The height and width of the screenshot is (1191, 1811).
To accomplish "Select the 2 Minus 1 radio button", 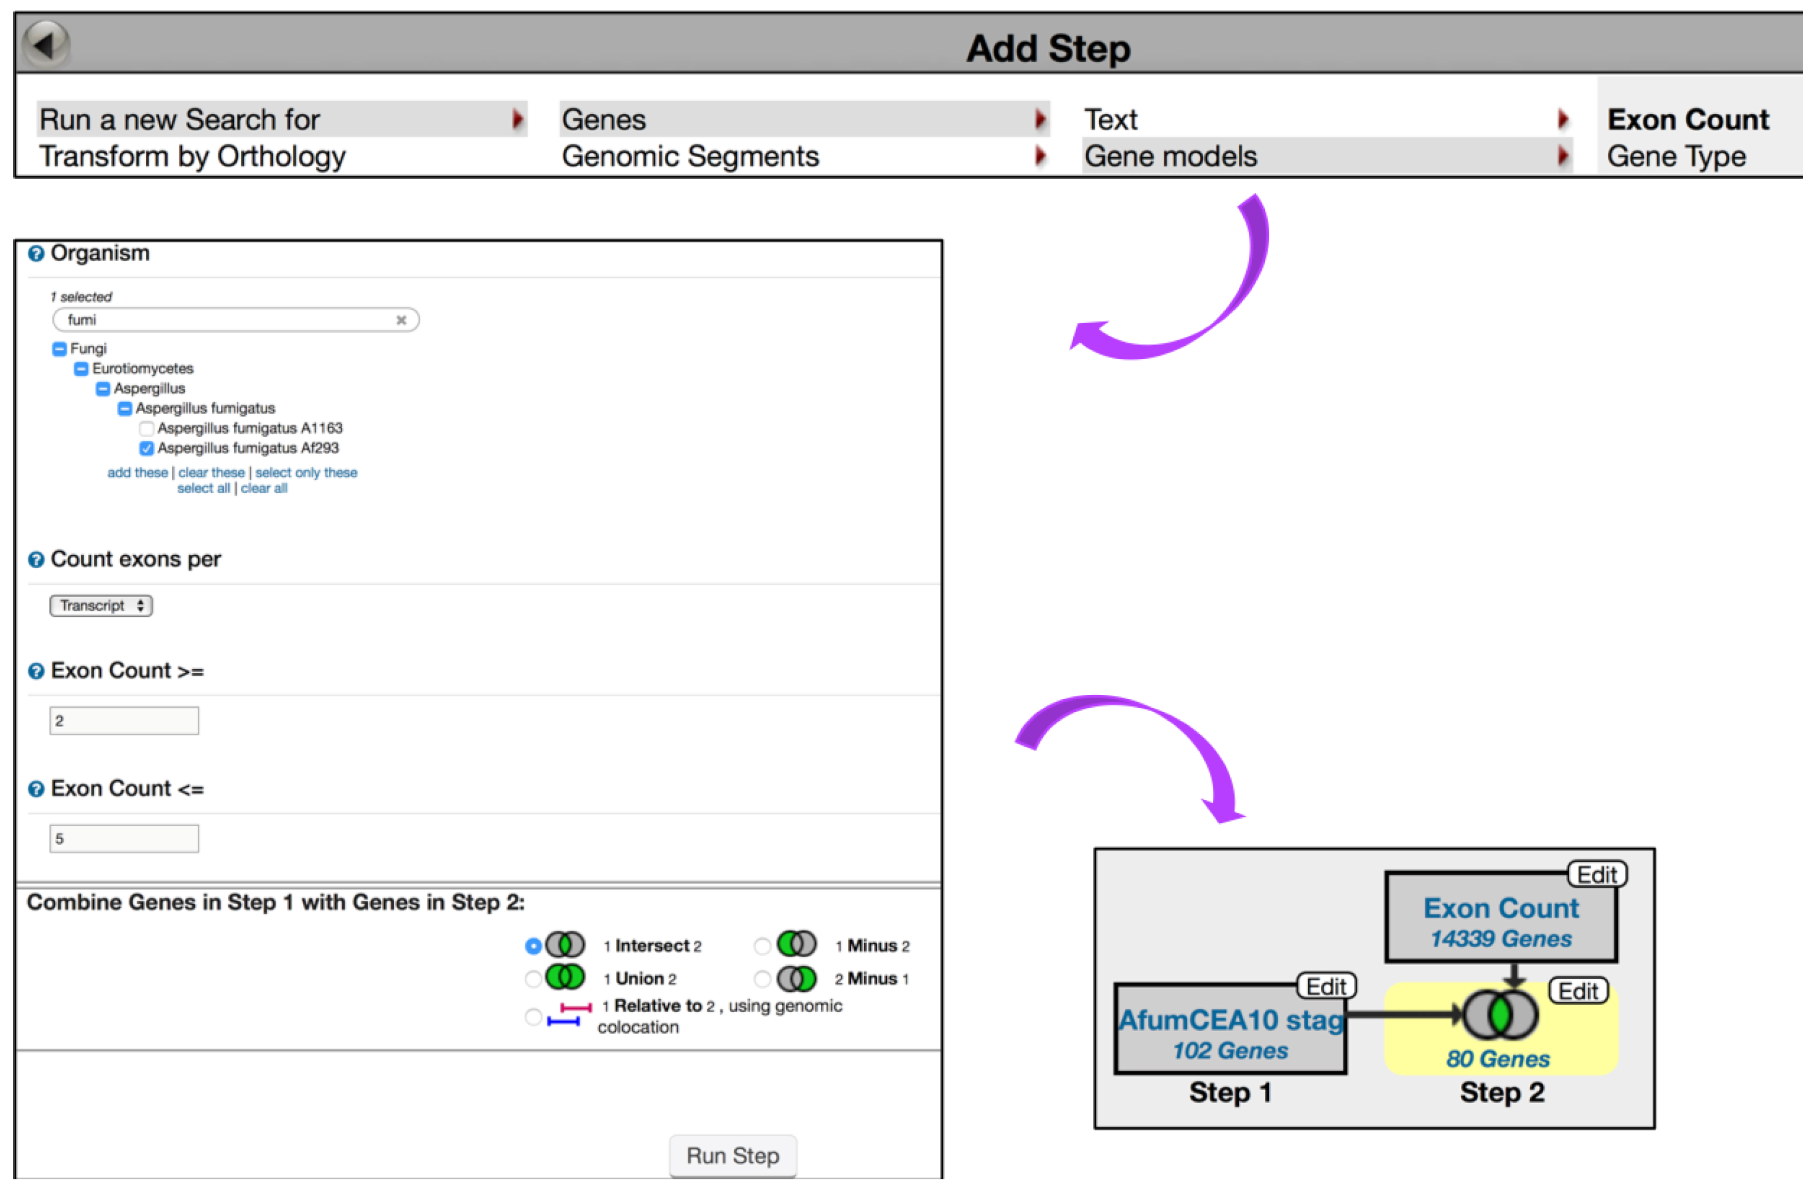I will (761, 979).
